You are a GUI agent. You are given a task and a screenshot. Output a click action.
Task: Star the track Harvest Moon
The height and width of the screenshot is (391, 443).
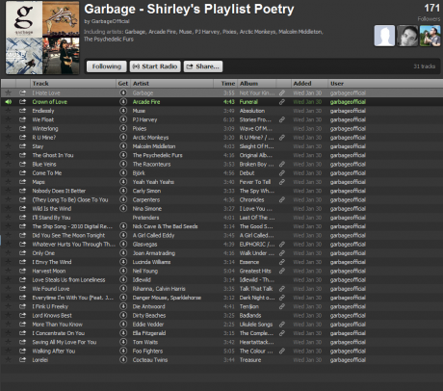tap(9, 271)
